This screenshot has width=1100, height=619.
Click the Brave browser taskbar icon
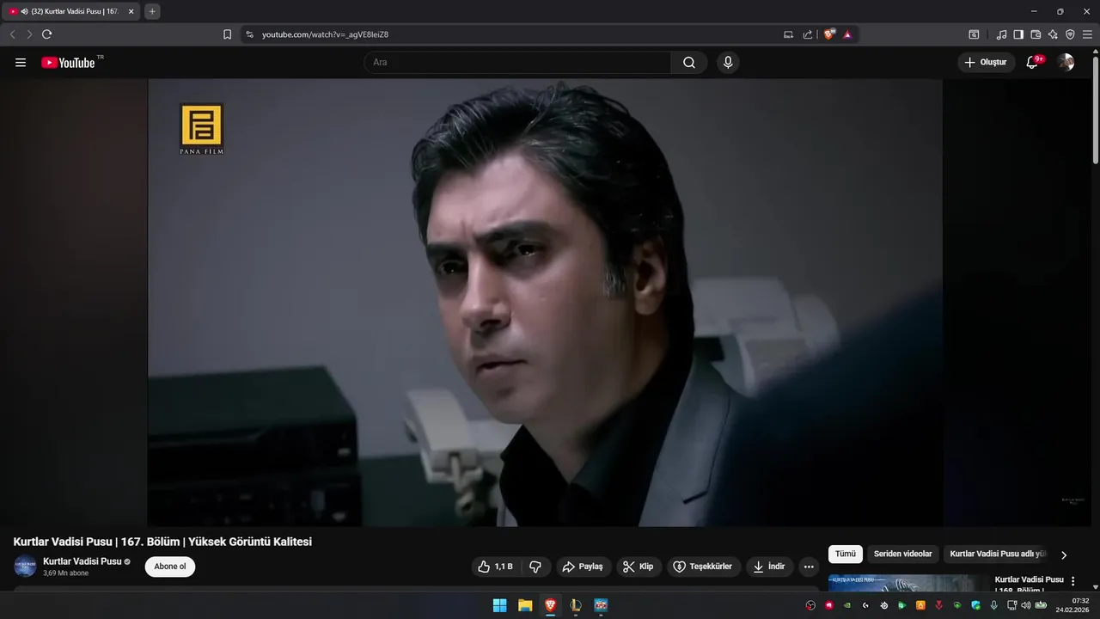[550, 605]
